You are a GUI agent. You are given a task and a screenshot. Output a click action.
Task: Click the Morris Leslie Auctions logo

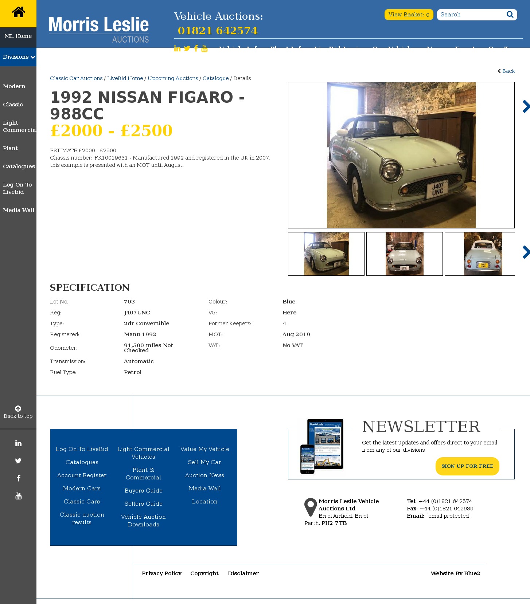click(x=99, y=30)
